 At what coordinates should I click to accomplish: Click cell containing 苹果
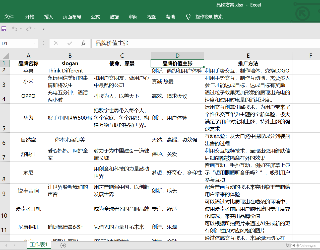pos(28,71)
